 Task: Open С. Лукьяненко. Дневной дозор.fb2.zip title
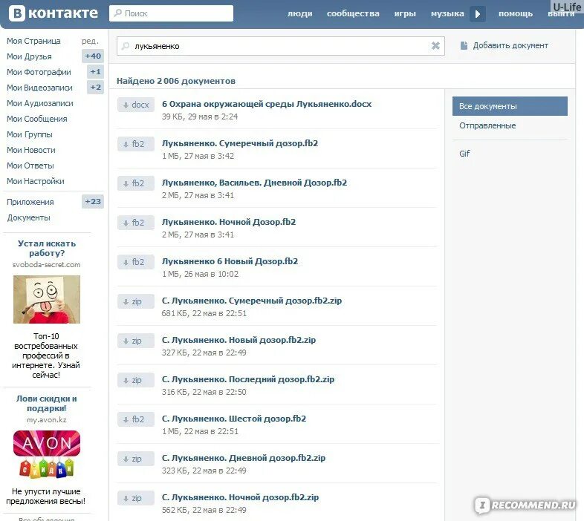244,459
